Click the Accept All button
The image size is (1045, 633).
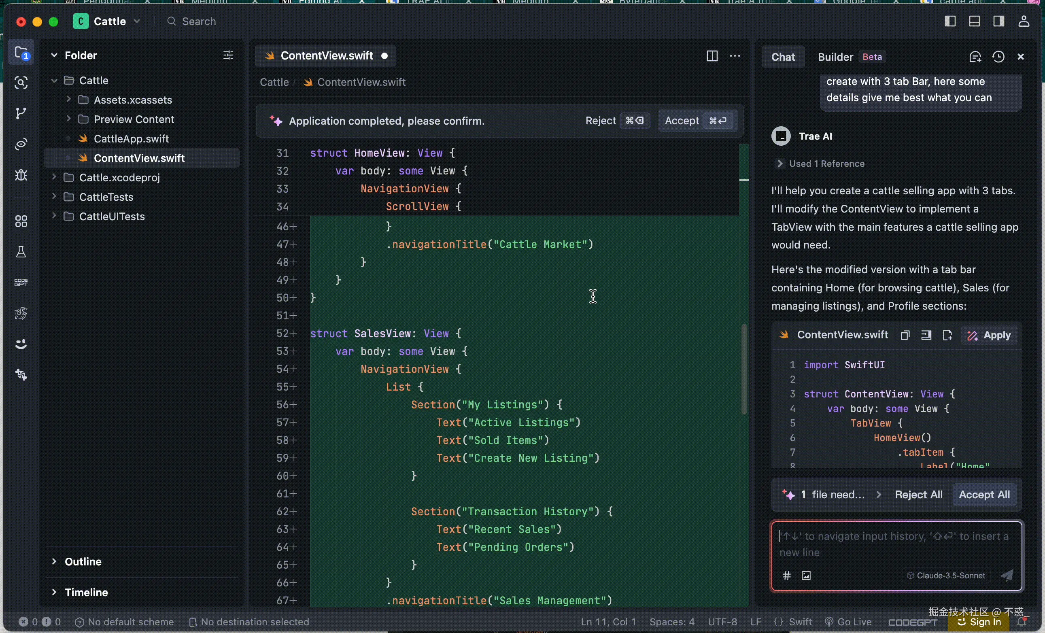pyautogui.click(x=984, y=494)
